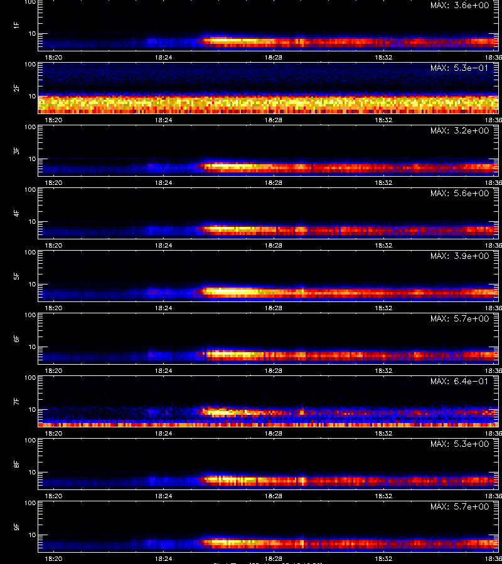Click '18:24' time label under panel 1F
Screen dimensions: 502x564
(164, 57)
